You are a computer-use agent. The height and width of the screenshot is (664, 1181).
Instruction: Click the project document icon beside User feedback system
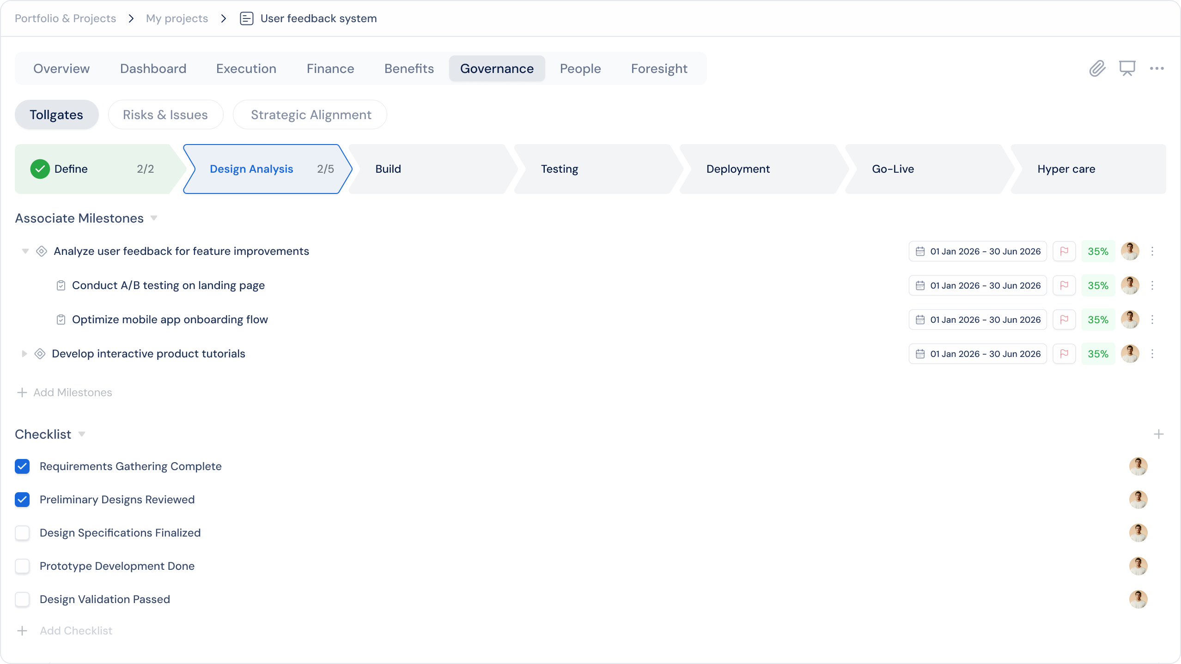[x=247, y=18]
